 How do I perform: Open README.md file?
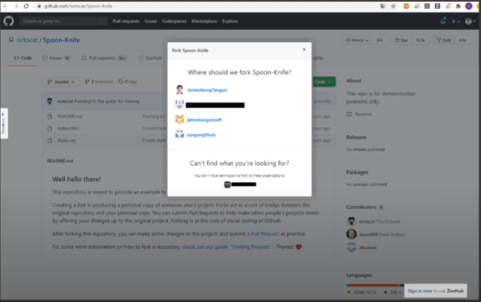(x=70, y=116)
